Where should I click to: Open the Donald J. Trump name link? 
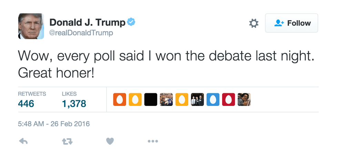pos(87,23)
